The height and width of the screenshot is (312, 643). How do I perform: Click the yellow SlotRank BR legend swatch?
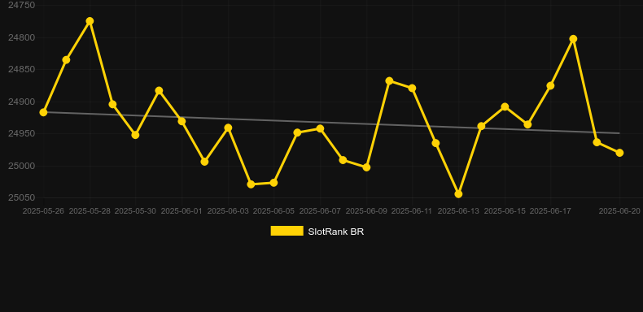click(x=287, y=231)
